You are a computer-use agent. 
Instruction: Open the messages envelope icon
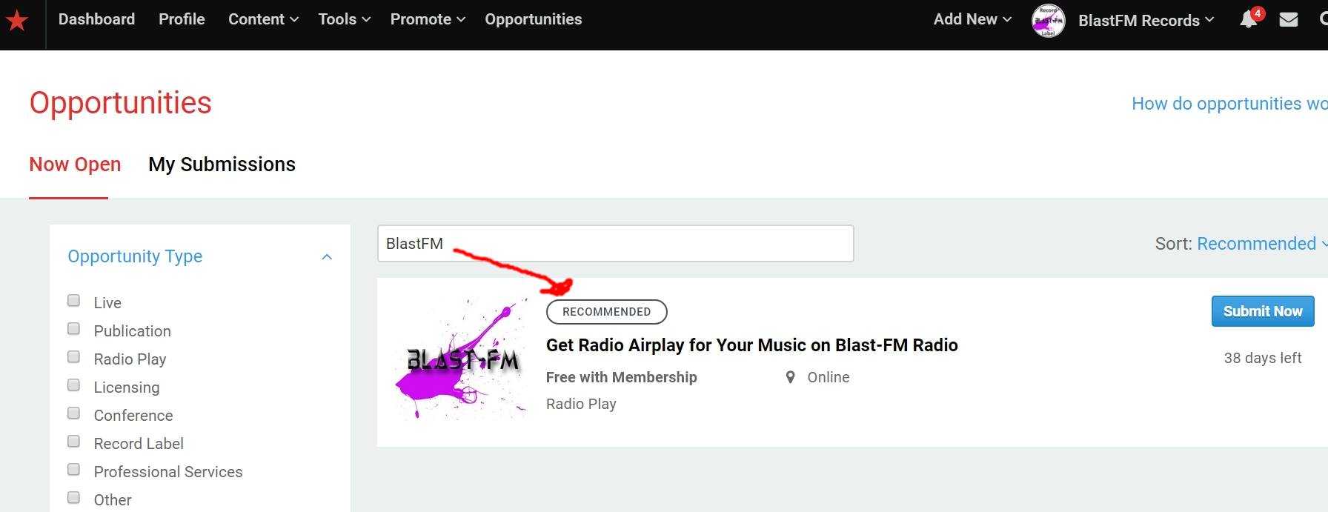click(x=1289, y=20)
